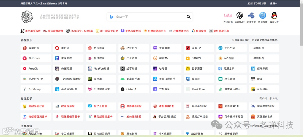This screenshot has height=137, width=303.
Task: Open the 游戏中心 icon in header
Action: 251,15
